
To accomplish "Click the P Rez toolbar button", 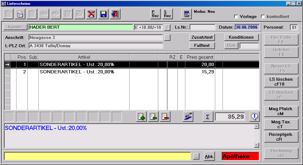I will tap(155, 14).
